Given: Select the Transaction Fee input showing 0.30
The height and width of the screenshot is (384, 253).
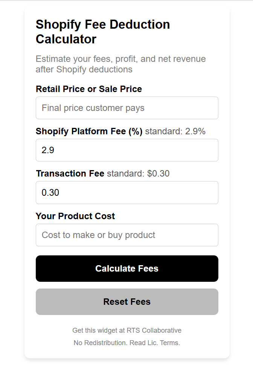Looking at the screenshot, I should 127,192.
